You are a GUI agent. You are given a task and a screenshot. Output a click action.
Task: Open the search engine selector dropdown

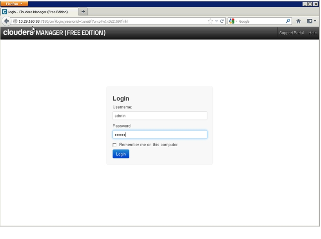point(233,21)
